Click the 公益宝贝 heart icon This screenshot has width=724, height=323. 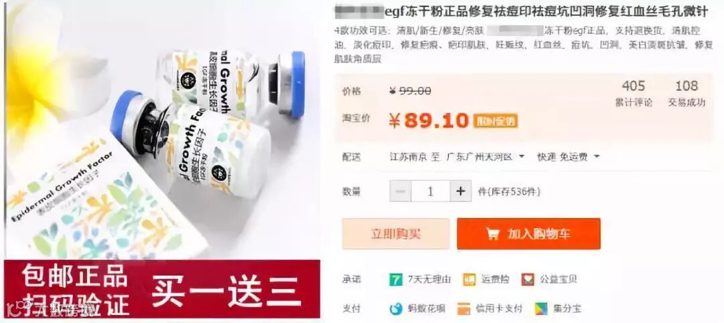[x=528, y=280]
